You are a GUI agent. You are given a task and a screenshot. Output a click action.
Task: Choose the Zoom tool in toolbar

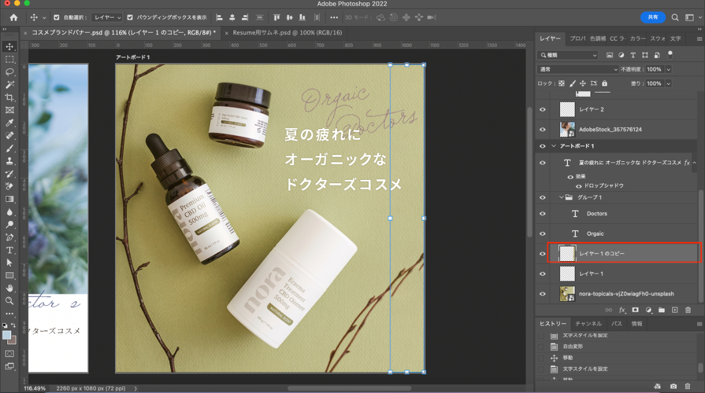pyautogui.click(x=10, y=301)
